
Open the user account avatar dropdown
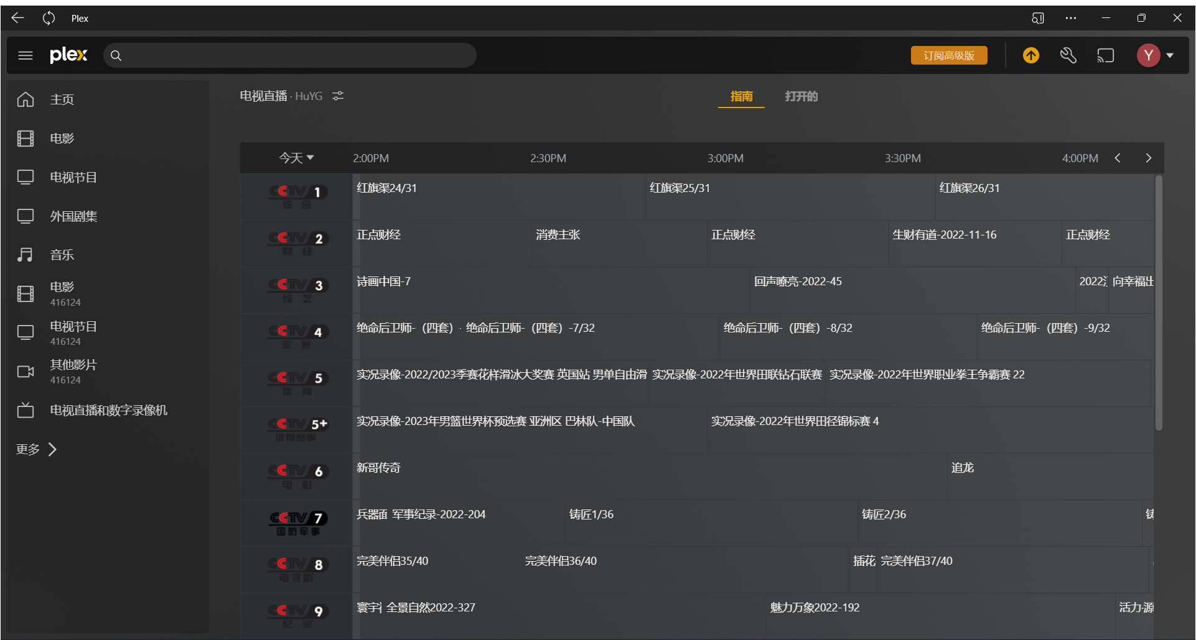1156,56
